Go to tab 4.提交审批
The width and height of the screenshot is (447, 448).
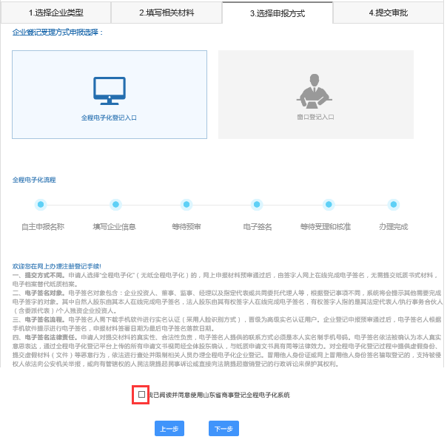click(388, 13)
